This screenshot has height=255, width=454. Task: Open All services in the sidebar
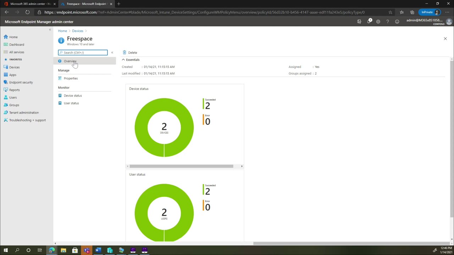(17, 52)
